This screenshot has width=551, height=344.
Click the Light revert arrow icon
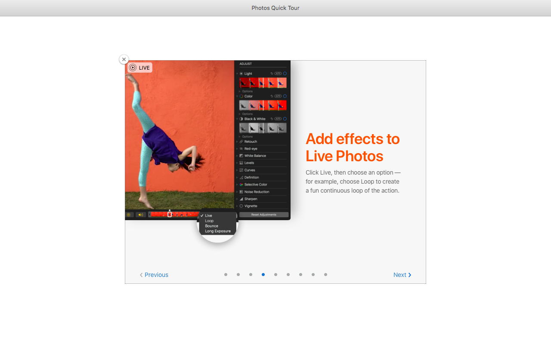point(272,74)
